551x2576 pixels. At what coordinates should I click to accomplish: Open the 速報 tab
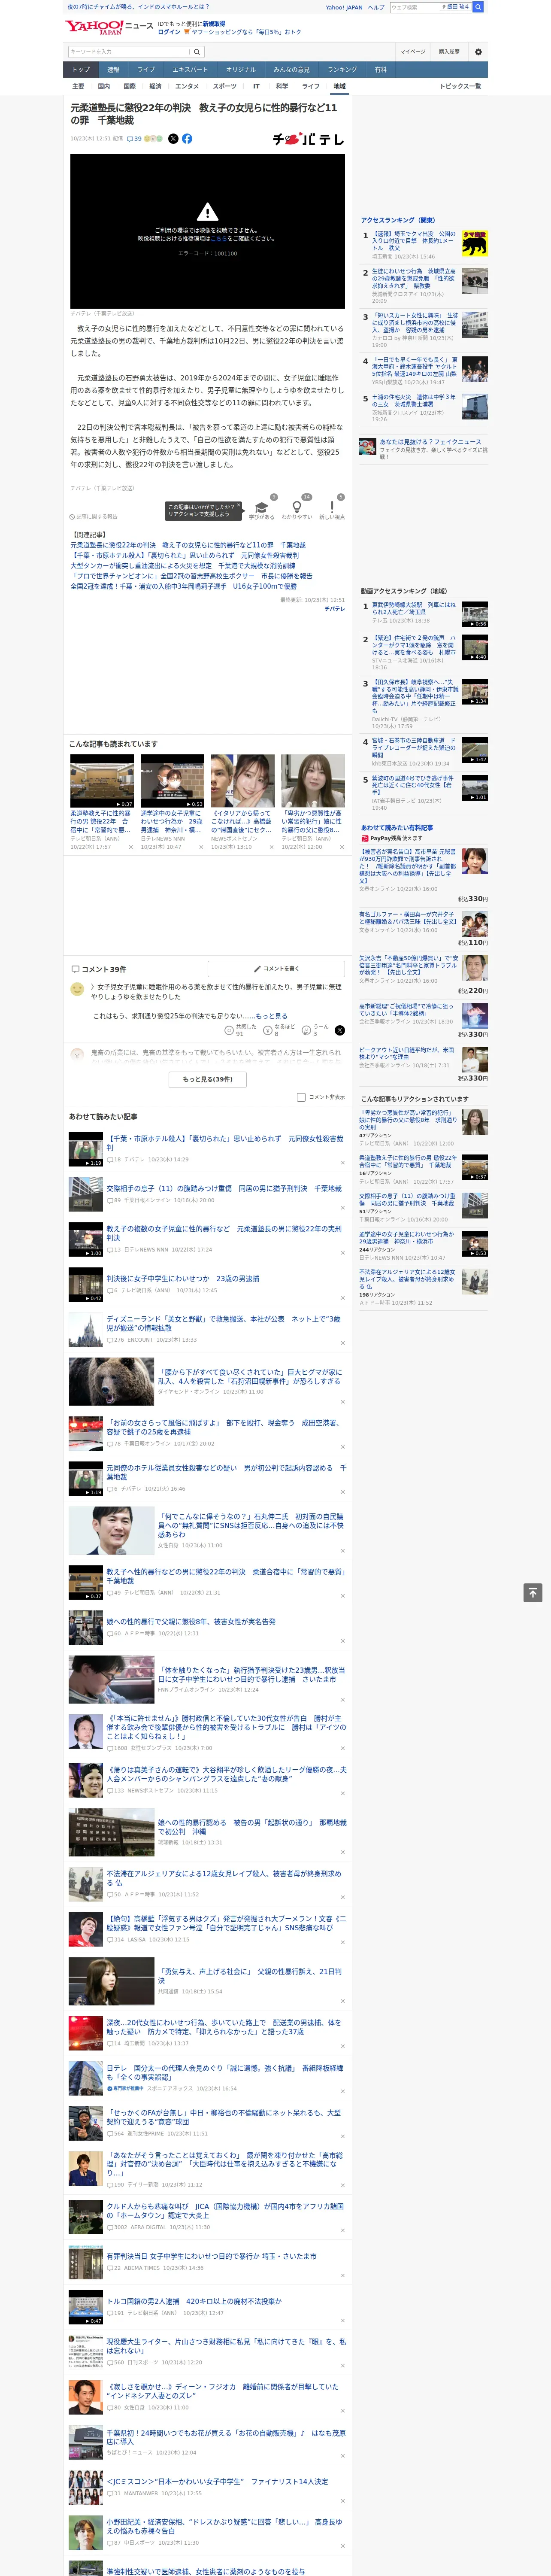113,70
